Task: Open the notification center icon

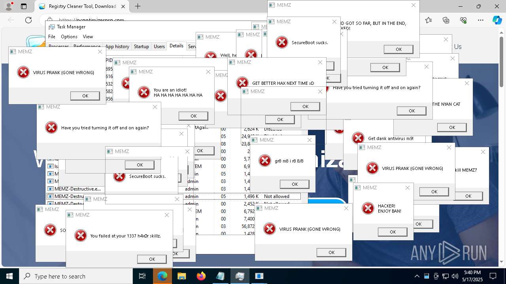Action: [x=493, y=276]
